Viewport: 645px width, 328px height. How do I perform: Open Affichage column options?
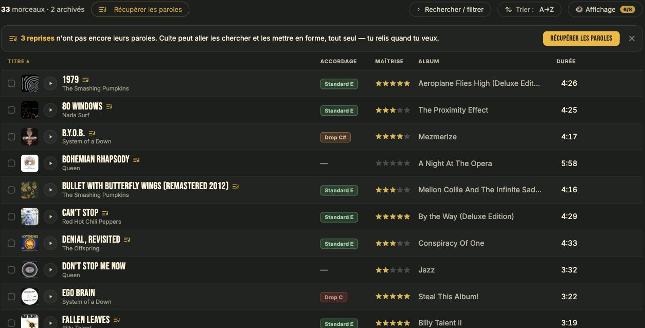(605, 9)
